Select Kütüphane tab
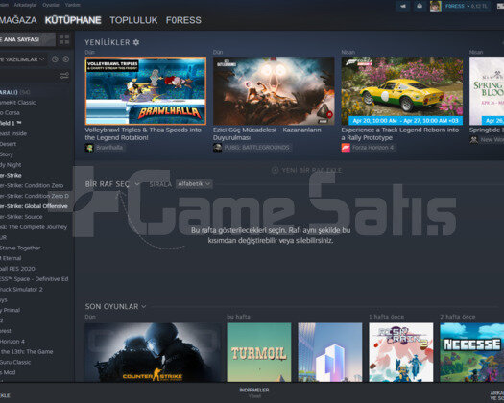Screen dimensions: 504x403 coord(73,20)
